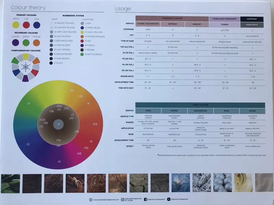Click the CLASSIC COLOURATION column header
274x205 pixels.
pos(148,24)
